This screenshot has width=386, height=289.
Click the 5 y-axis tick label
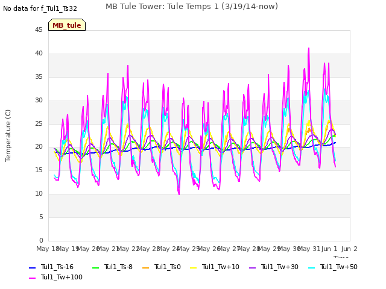coord(41,217)
